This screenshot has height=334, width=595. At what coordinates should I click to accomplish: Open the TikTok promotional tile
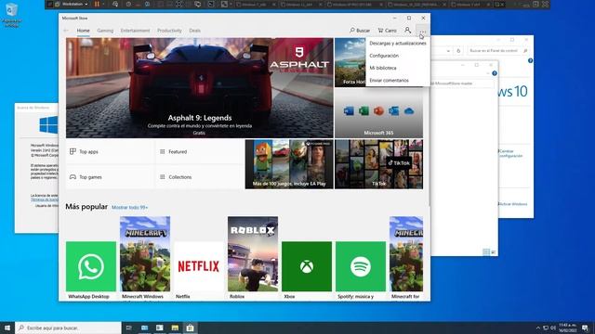click(x=378, y=164)
